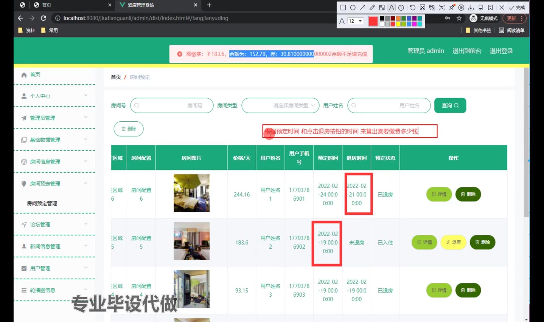Open the font size 12 dropdown
Image resolution: width=544 pixels, height=322 pixels.
pos(355,21)
